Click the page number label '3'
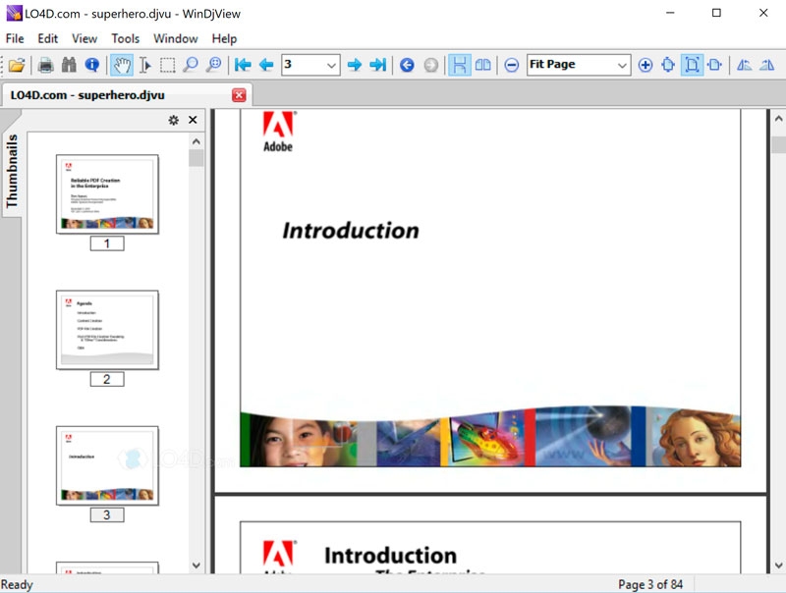This screenshot has width=786, height=593. pyautogui.click(x=107, y=514)
